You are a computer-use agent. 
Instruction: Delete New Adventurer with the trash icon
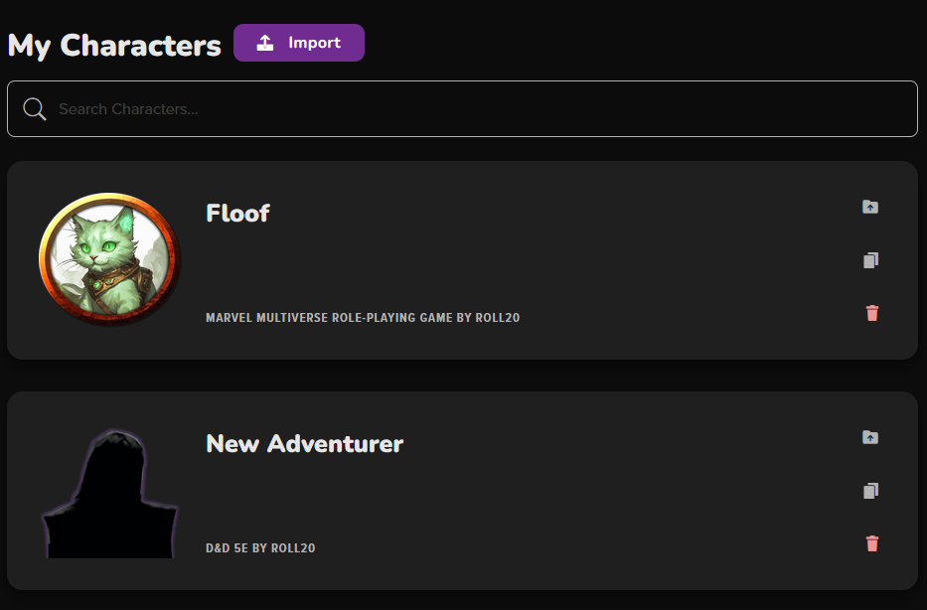click(872, 543)
